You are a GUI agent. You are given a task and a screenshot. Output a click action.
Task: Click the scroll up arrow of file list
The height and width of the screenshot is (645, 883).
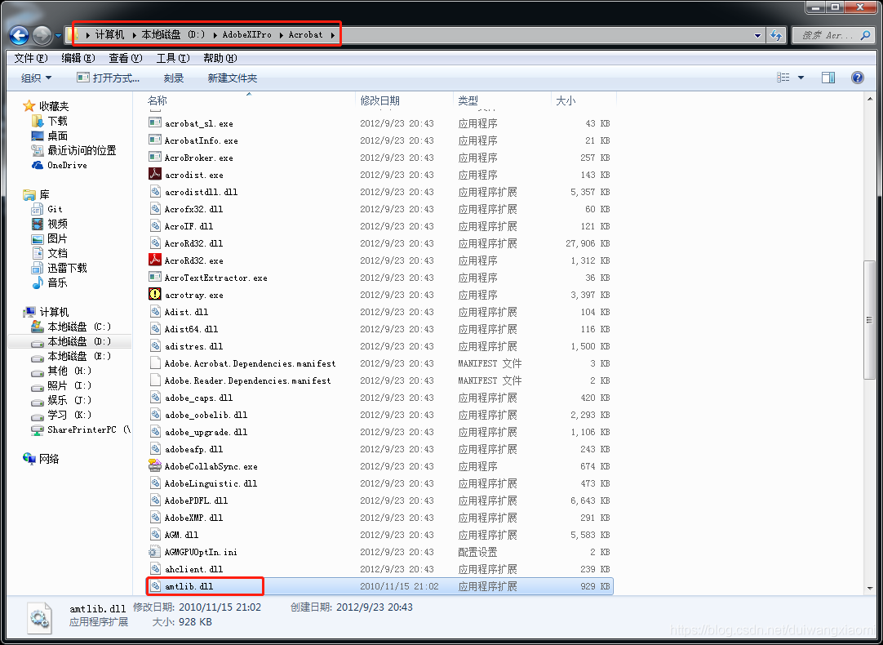coord(870,99)
